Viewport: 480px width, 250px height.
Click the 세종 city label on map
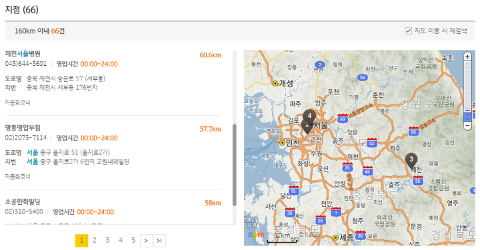347,237
